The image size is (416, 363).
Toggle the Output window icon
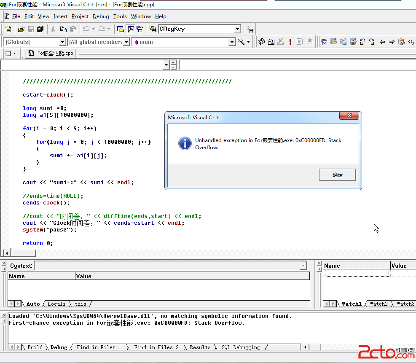[x=131, y=29]
